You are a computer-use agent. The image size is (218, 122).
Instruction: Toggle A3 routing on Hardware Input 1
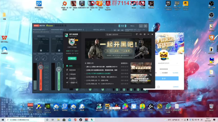click(x=46, y=70)
